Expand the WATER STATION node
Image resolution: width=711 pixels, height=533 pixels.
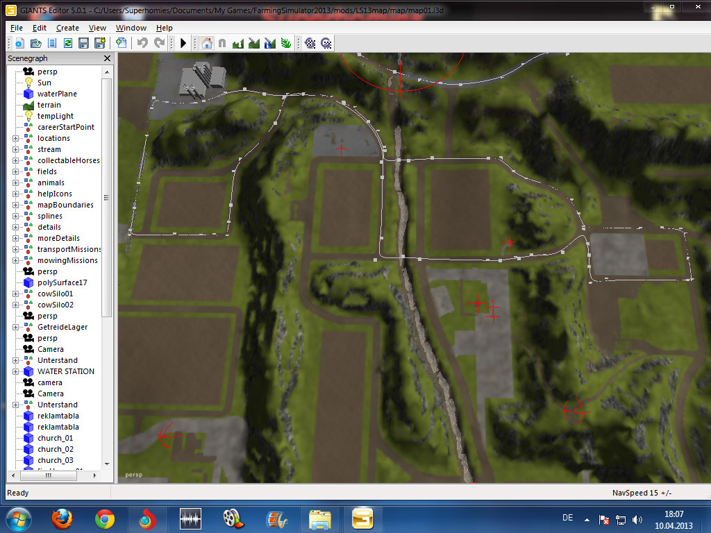tap(15, 371)
